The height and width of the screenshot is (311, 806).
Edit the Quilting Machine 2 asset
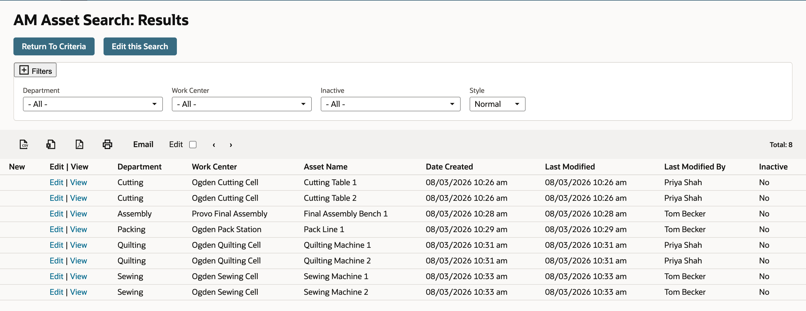point(56,261)
